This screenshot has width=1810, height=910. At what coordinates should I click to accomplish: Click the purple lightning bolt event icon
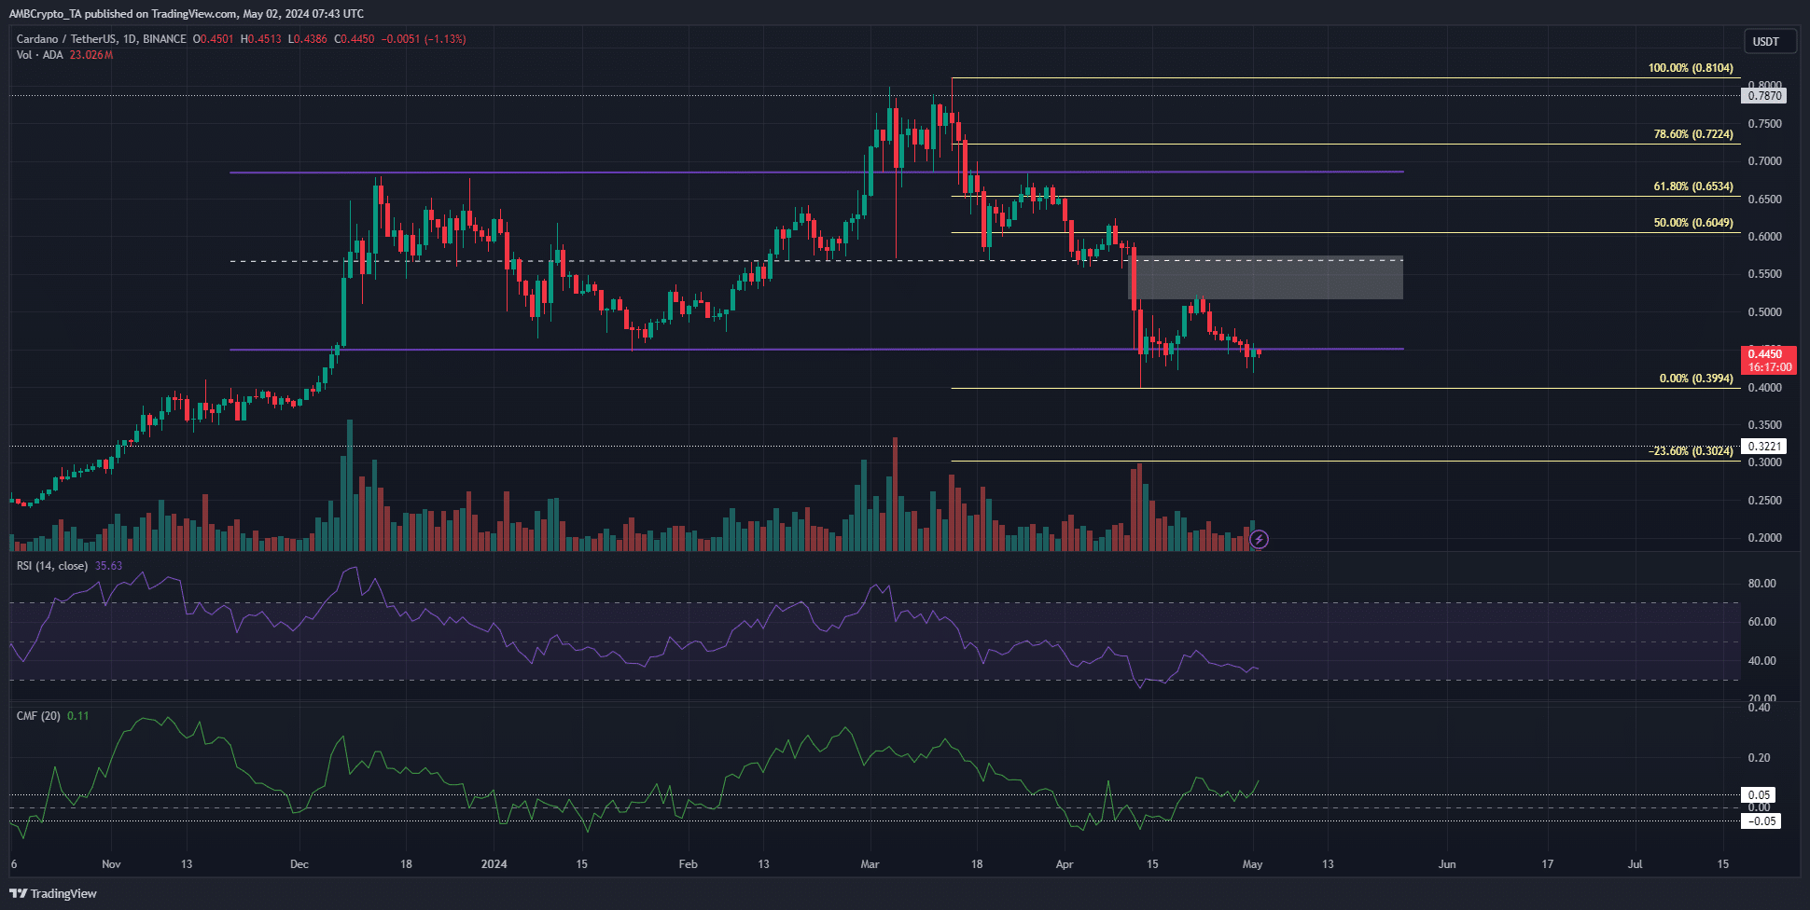1260,539
